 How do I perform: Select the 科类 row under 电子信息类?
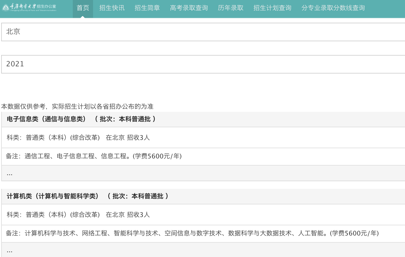[78, 137]
